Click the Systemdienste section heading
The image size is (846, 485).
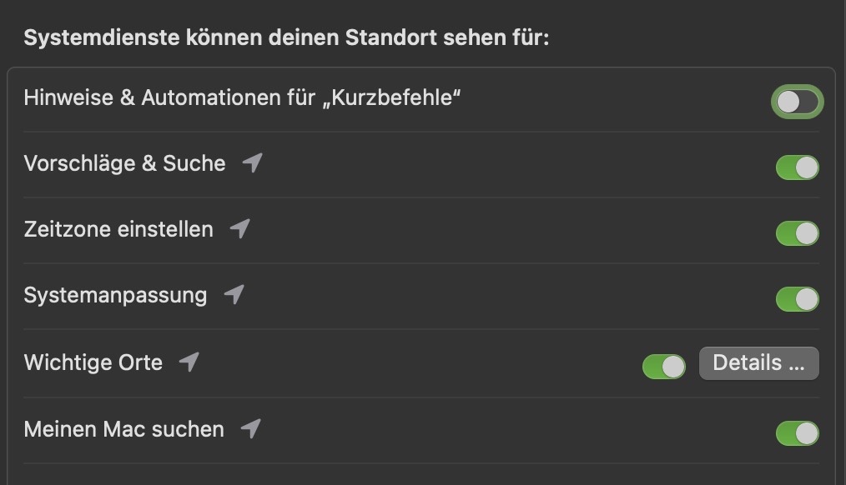coord(286,38)
